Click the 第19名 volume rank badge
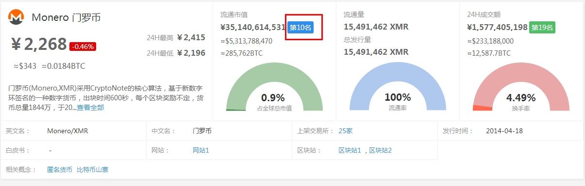This screenshot has width=585, height=186. pos(542,28)
